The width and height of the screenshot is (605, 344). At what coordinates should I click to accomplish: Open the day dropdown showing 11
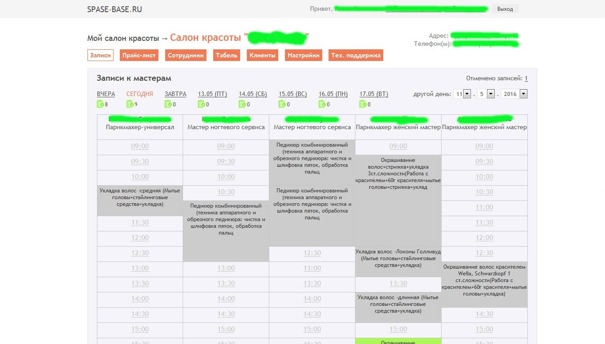tap(462, 94)
